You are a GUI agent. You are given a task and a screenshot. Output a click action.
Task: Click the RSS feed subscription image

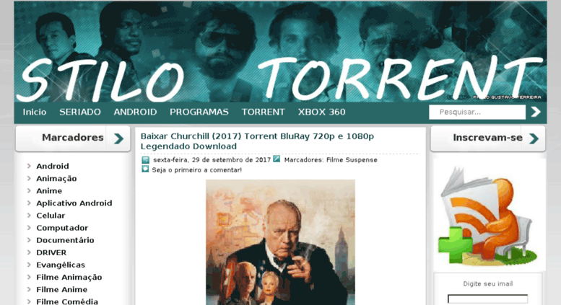pyautogui.click(x=488, y=216)
